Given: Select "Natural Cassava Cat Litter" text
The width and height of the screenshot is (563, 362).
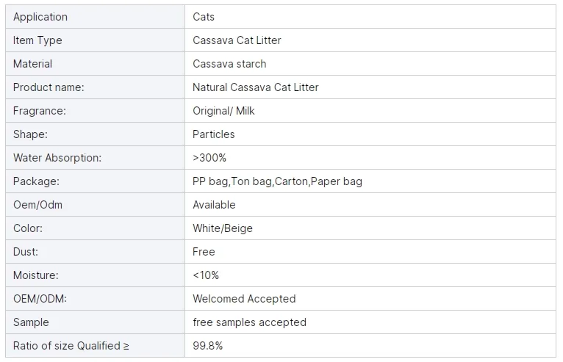Looking at the screenshot, I should pyautogui.click(x=255, y=87).
